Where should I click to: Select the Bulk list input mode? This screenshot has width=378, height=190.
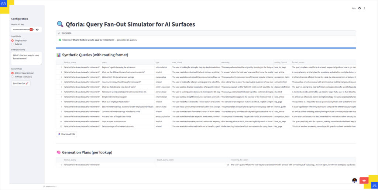pyautogui.click(x=13, y=44)
